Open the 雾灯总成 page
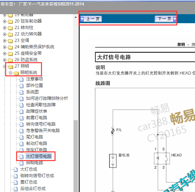The height and width of the screenshot is (192, 195). click(x=29, y=182)
